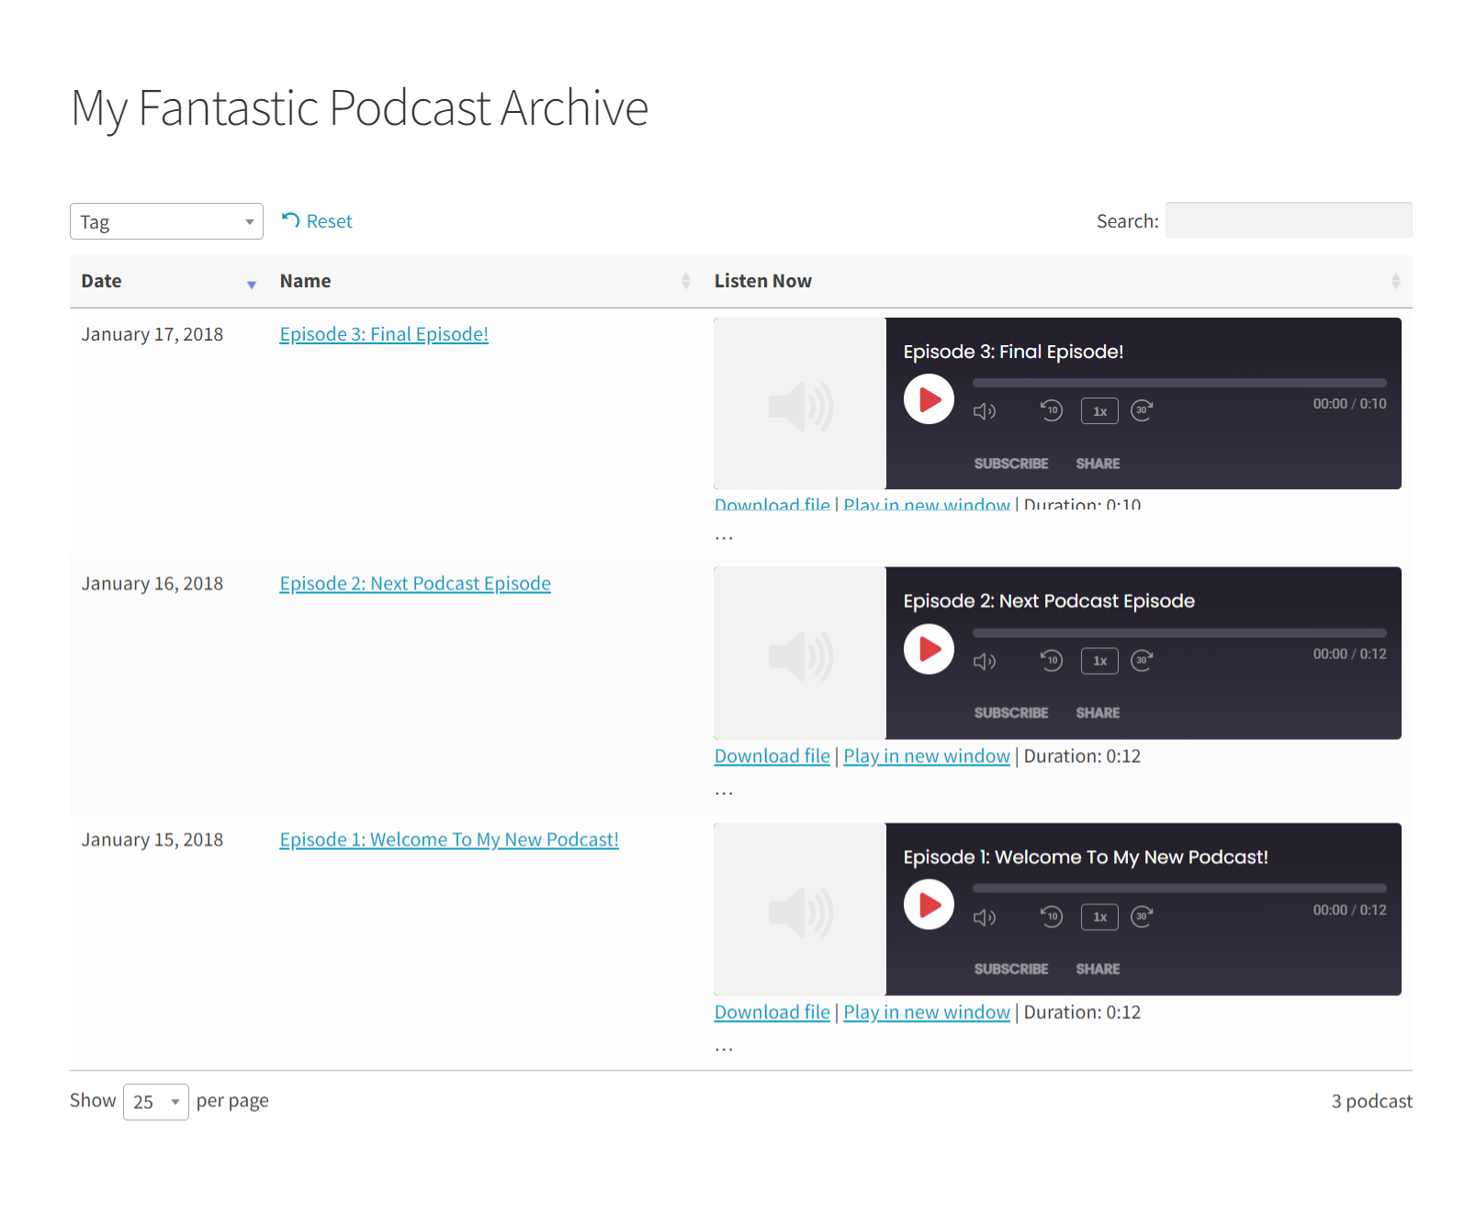Click inside the Search field
1476x1210 pixels.
tap(1288, 220)
